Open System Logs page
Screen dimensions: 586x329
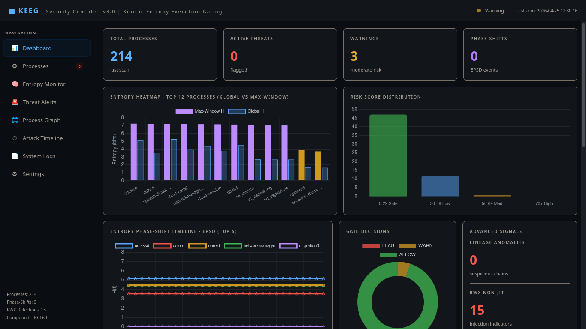coord(47,156)
